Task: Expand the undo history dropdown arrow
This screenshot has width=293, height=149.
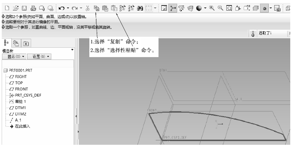Action: point(68,8)
